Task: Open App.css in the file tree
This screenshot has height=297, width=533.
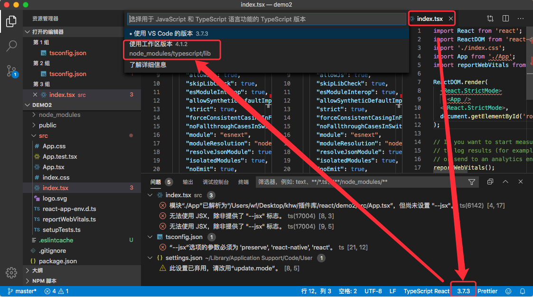Action: pyautogui.click(x=54, y=146)
